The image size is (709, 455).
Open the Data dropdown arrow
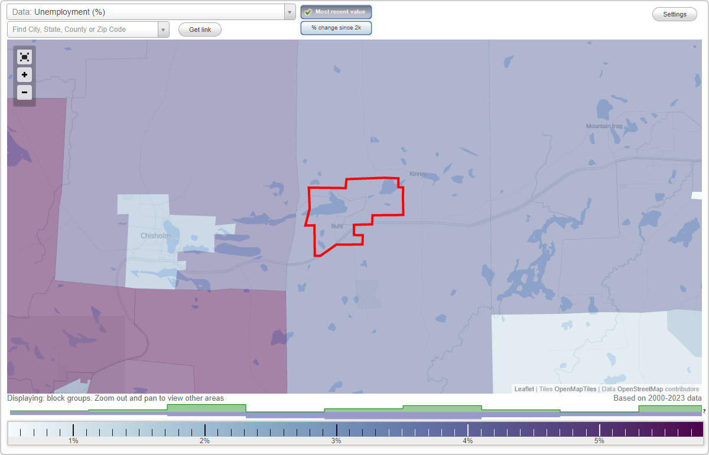(x=289, y=11)
